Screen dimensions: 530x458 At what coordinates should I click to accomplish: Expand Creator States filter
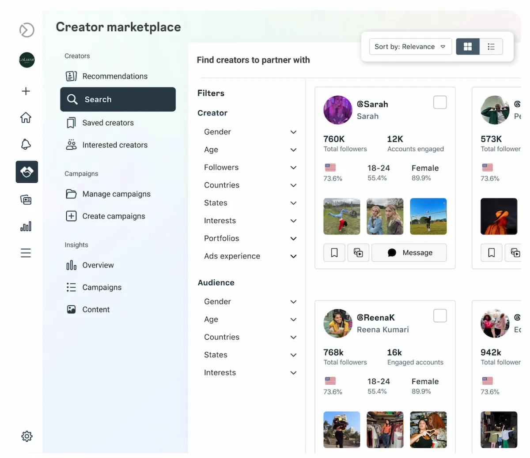(250, 203)
